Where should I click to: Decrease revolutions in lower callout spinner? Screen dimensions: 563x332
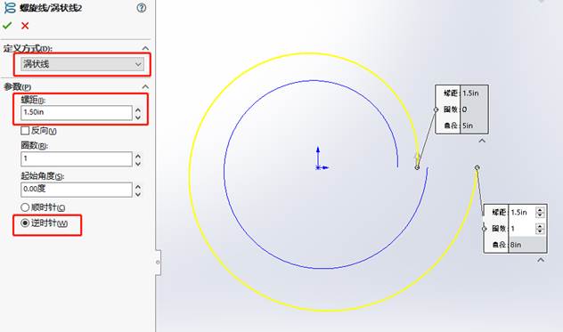[540, 231]
